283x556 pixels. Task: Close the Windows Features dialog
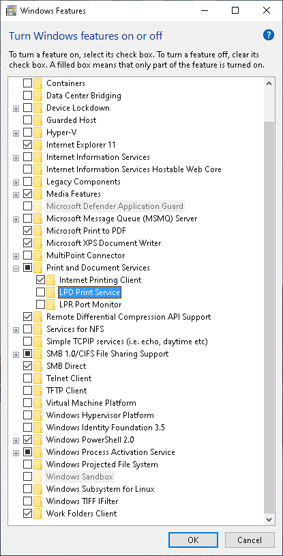pyautogui.click(x=267, y=11)
